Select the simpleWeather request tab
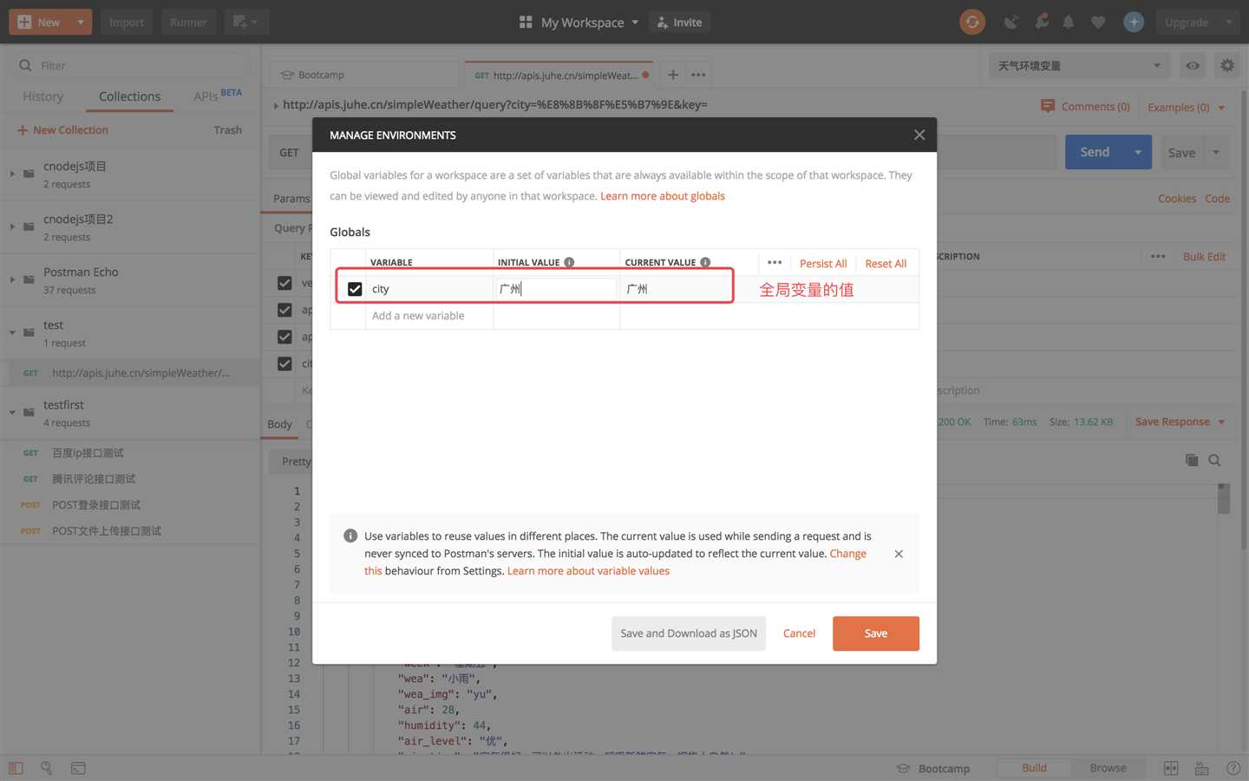Screen dimensions: 1249x781 559,75
